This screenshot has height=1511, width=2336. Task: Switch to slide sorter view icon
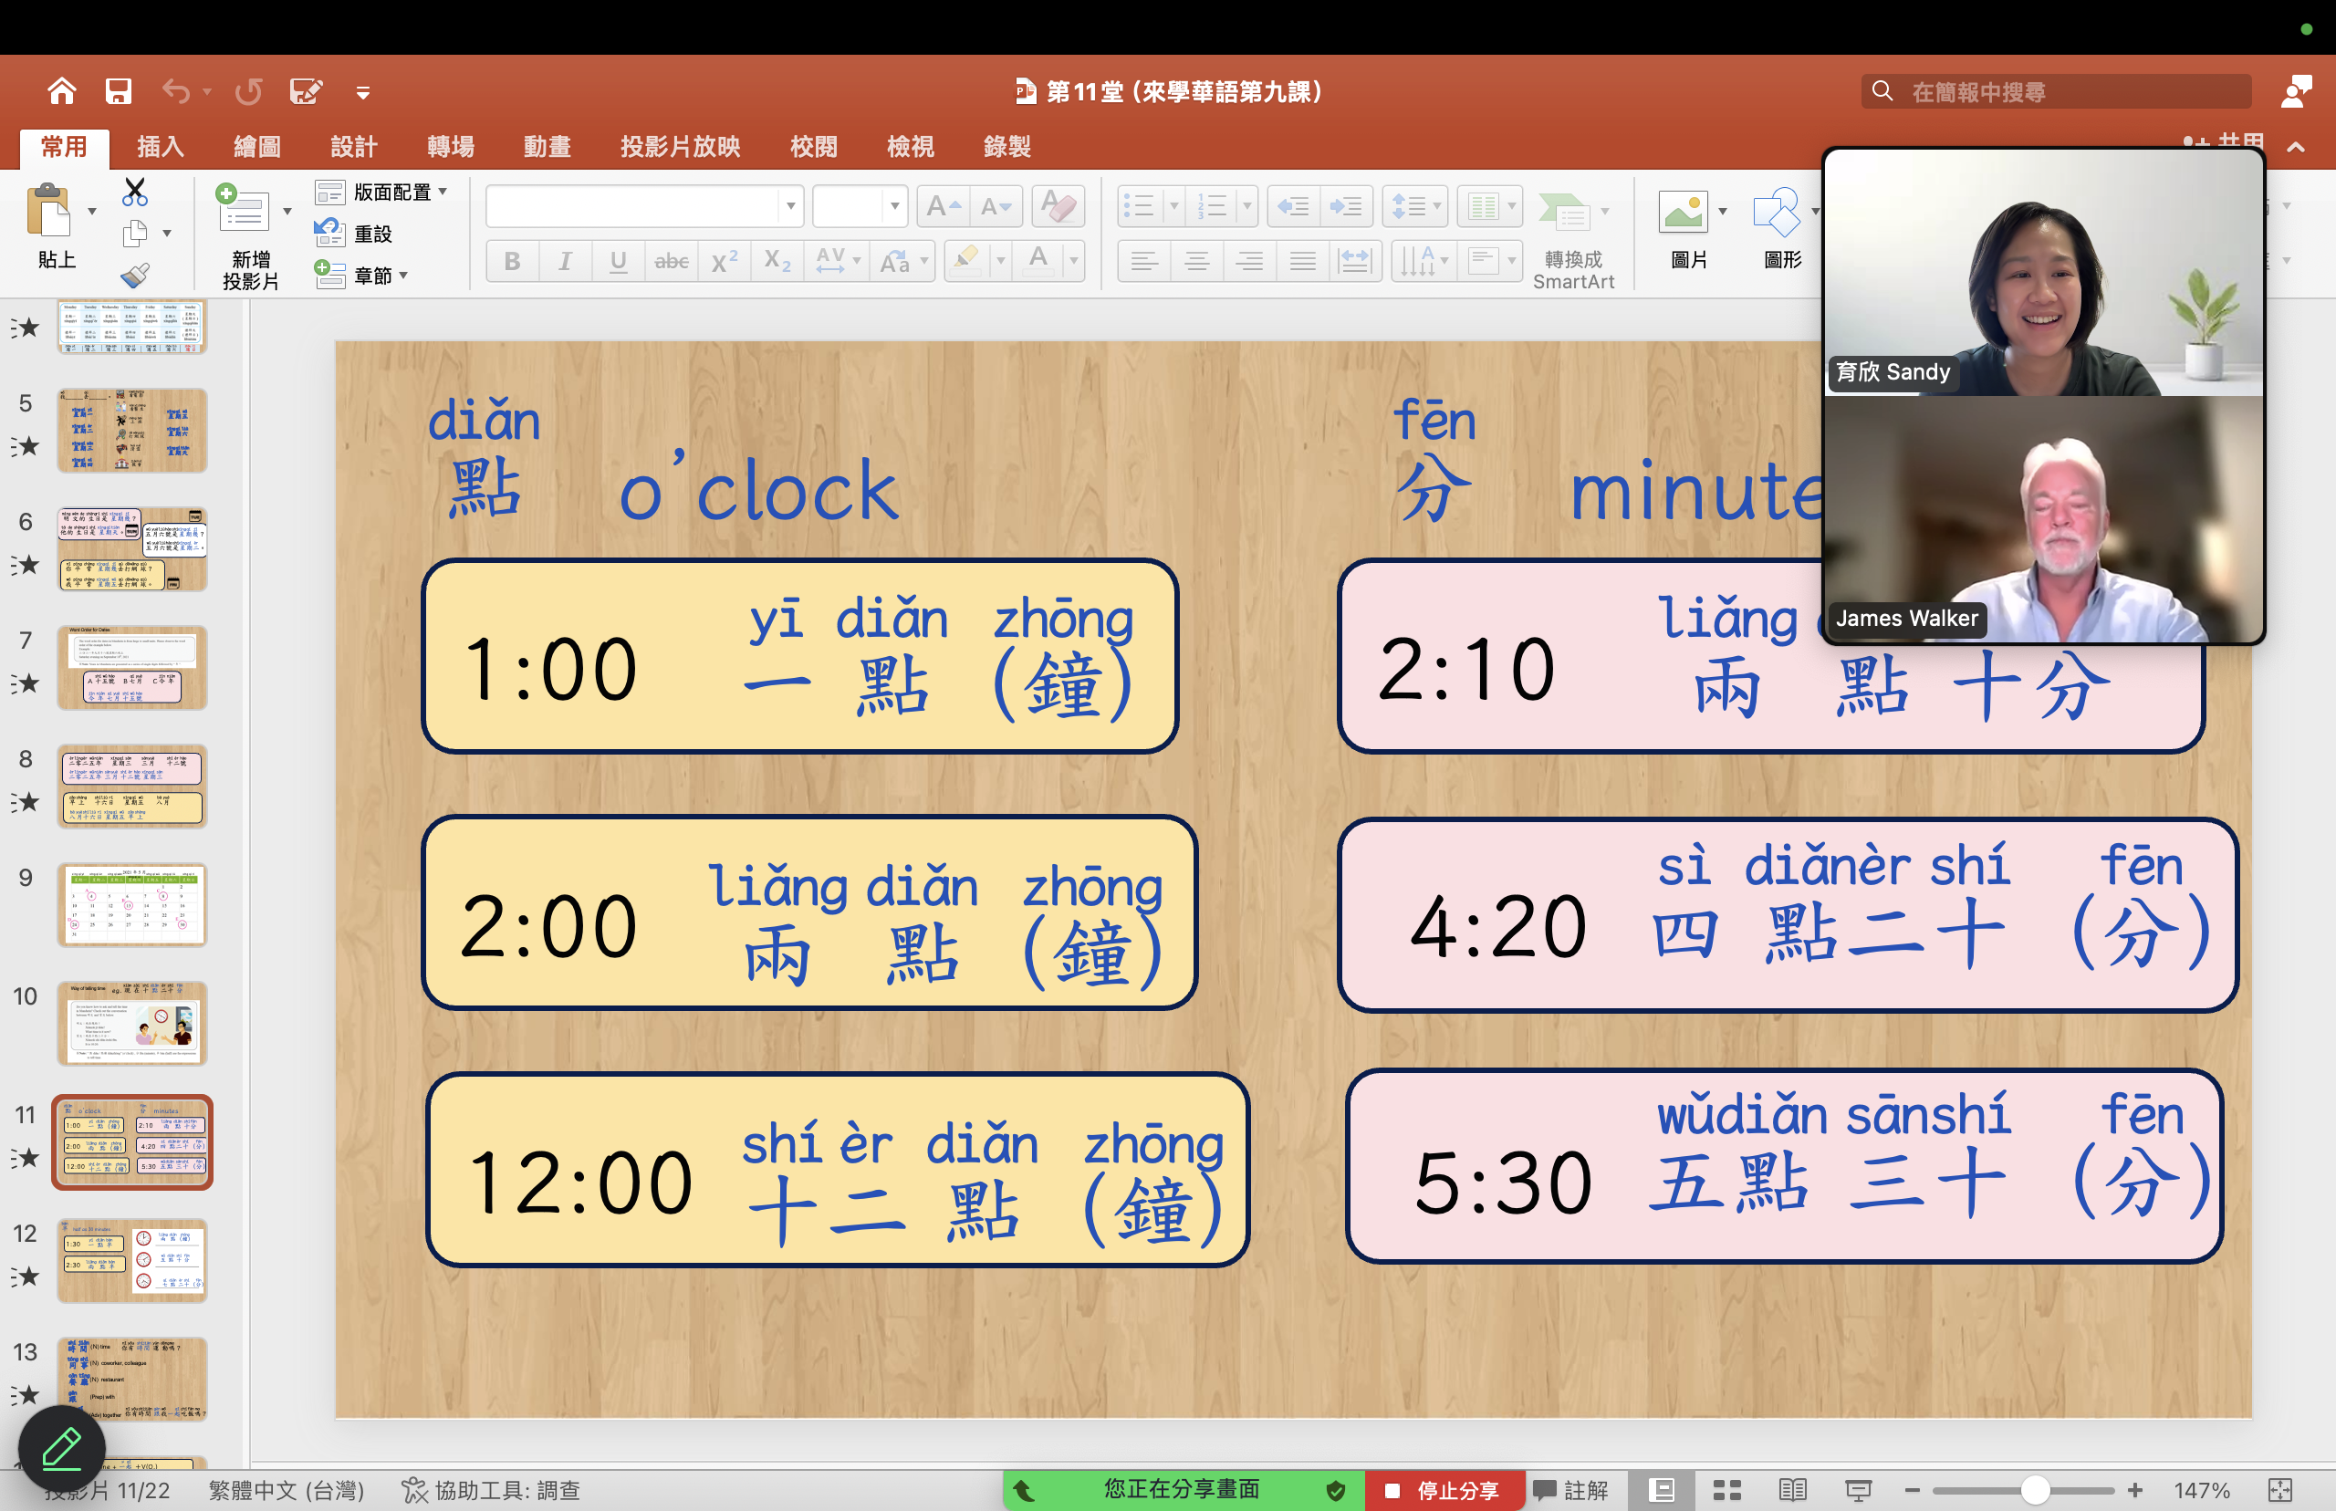point(1726,1489)
